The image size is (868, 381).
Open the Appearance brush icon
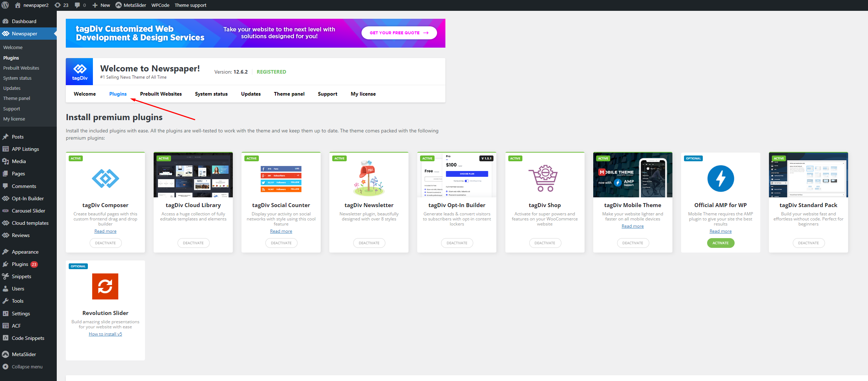pos(5,252)
